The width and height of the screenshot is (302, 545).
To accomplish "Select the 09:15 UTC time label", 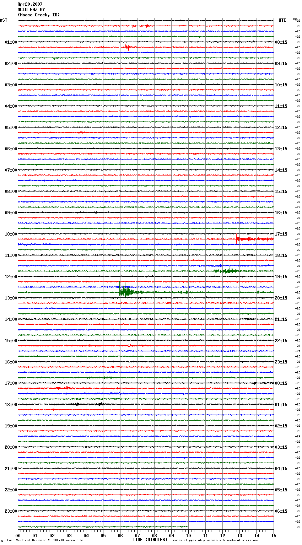I will click(281, 64).
